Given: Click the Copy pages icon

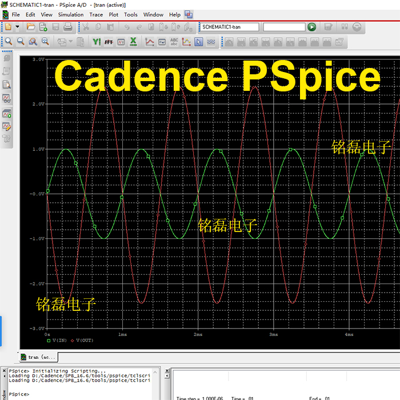Looking at the screenshot, I should pos(98,27).
